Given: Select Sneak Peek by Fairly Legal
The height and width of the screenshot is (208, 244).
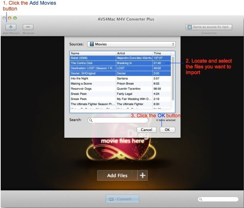Looking at the screenshot, I should pyautogui.click(x=121, y=94).
